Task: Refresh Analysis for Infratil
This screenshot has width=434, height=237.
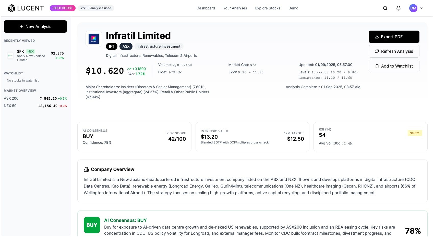Action: pyautogui.click(x=394, y=51)
